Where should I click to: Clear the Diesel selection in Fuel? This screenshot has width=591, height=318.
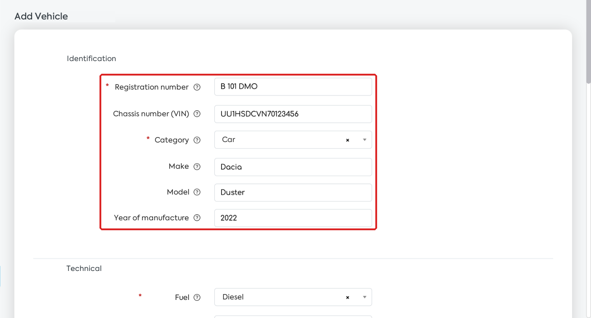coord(348,298)
